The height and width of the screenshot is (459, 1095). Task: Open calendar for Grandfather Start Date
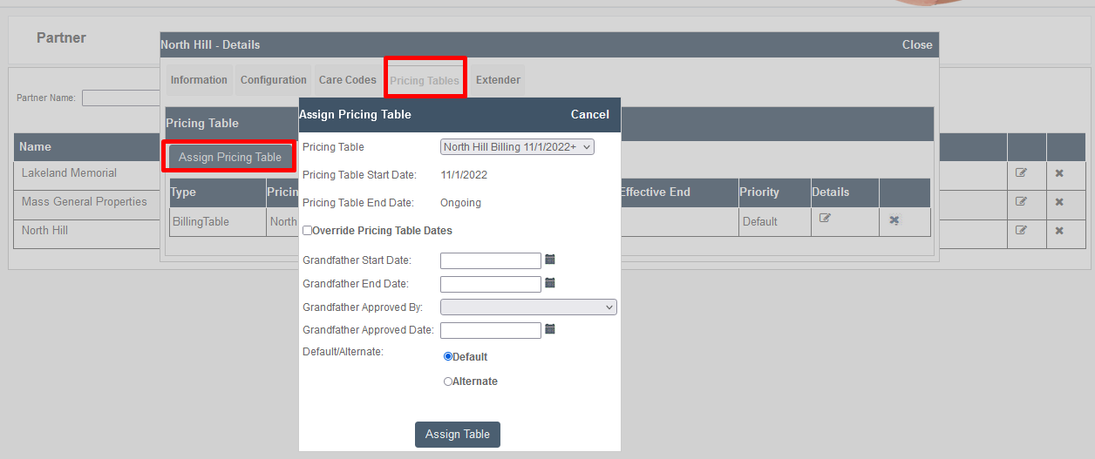550,260
